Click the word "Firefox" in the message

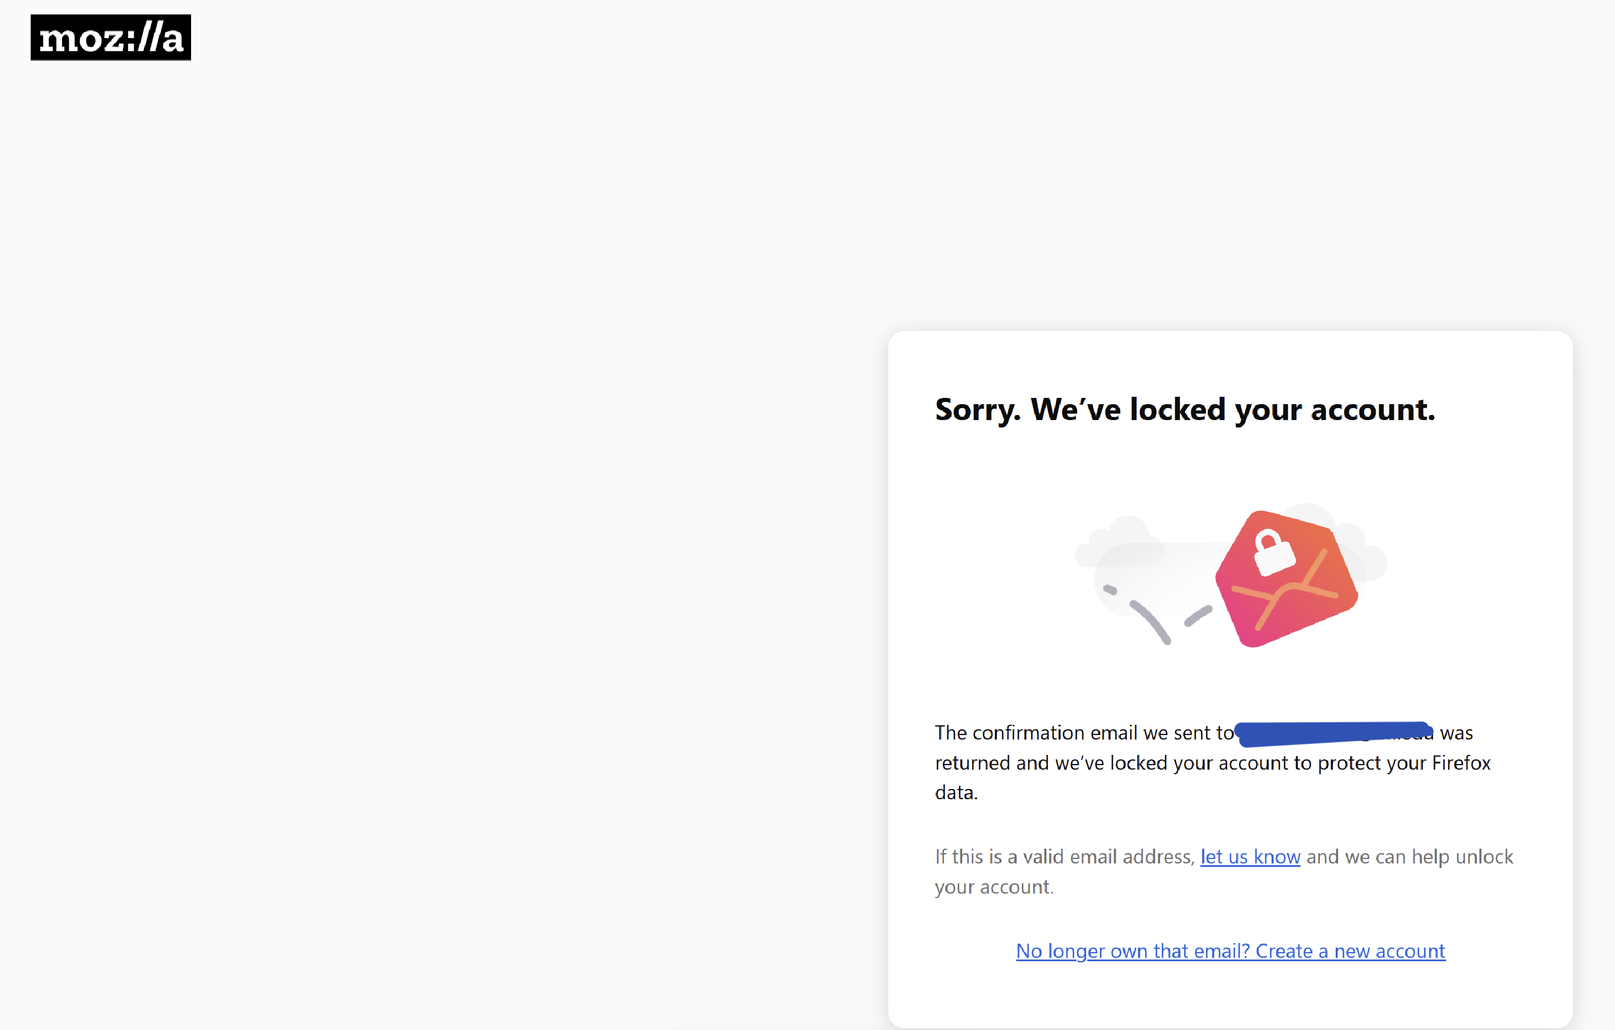[1461, 763]
